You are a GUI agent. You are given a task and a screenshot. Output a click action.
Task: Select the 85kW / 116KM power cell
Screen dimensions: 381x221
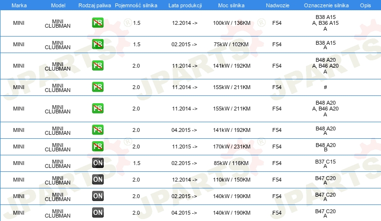coord(231,163)
